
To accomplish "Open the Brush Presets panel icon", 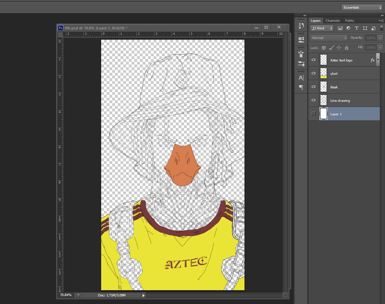I will tap(301, 54).
